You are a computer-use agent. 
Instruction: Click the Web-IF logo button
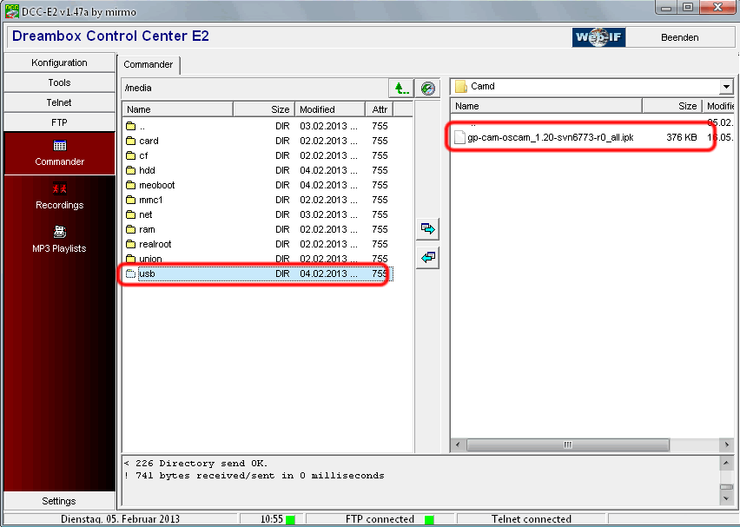(599, 37)
